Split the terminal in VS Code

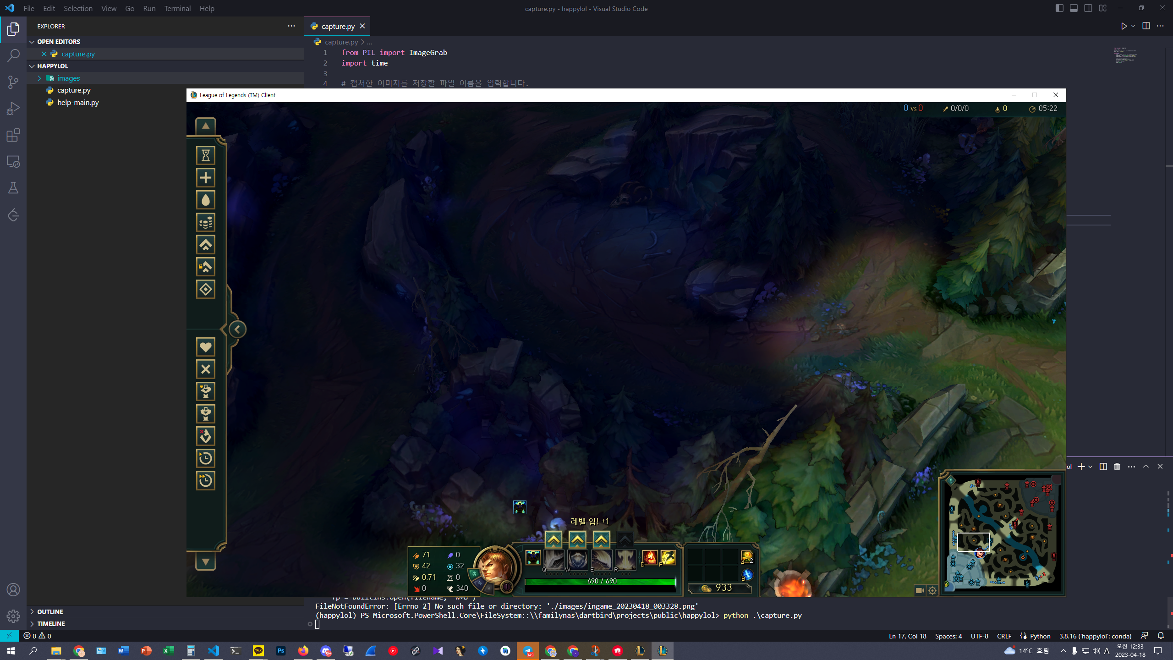1103,466
